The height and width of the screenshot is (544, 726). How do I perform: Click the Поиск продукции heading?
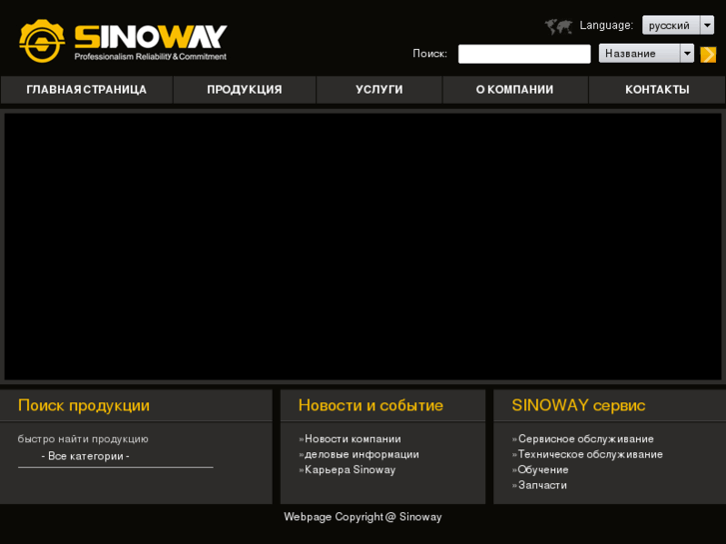(84, 405)
